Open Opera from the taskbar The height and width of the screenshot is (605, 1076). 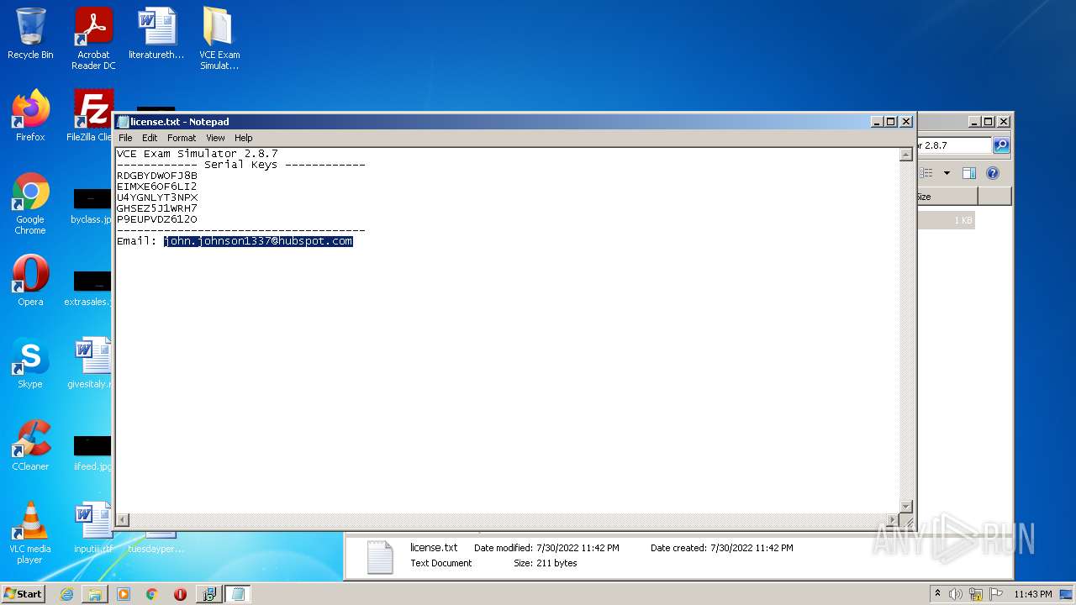coord(180,594)
